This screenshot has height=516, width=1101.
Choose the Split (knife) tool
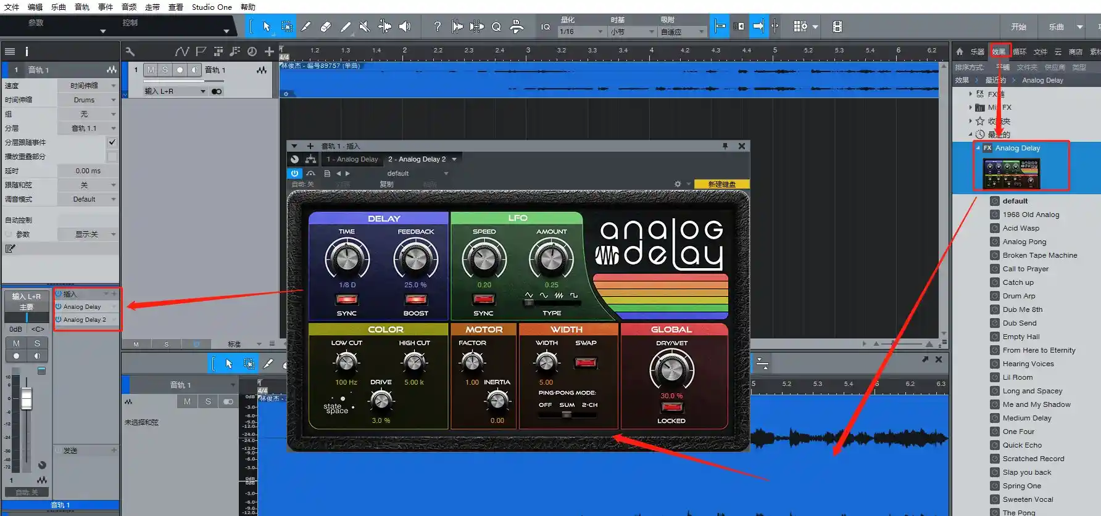pos(306,27)
